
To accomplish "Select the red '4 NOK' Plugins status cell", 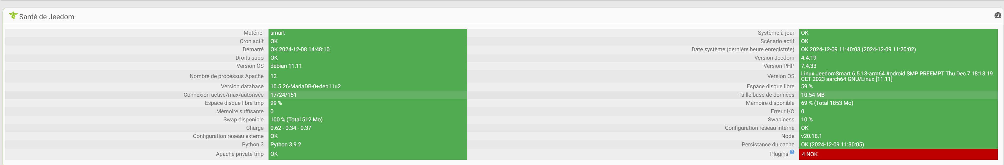I will coord(898,154).
